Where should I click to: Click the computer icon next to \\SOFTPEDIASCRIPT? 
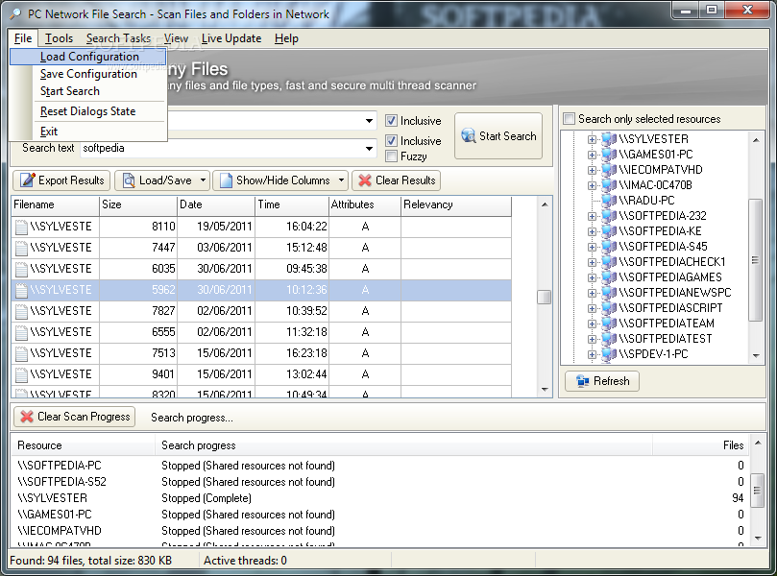click(609, 308)
